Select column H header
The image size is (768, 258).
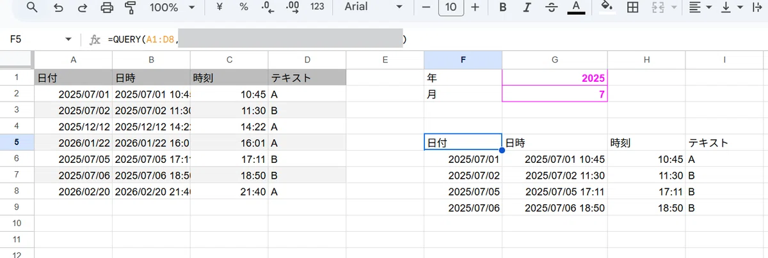coord(646,60)
